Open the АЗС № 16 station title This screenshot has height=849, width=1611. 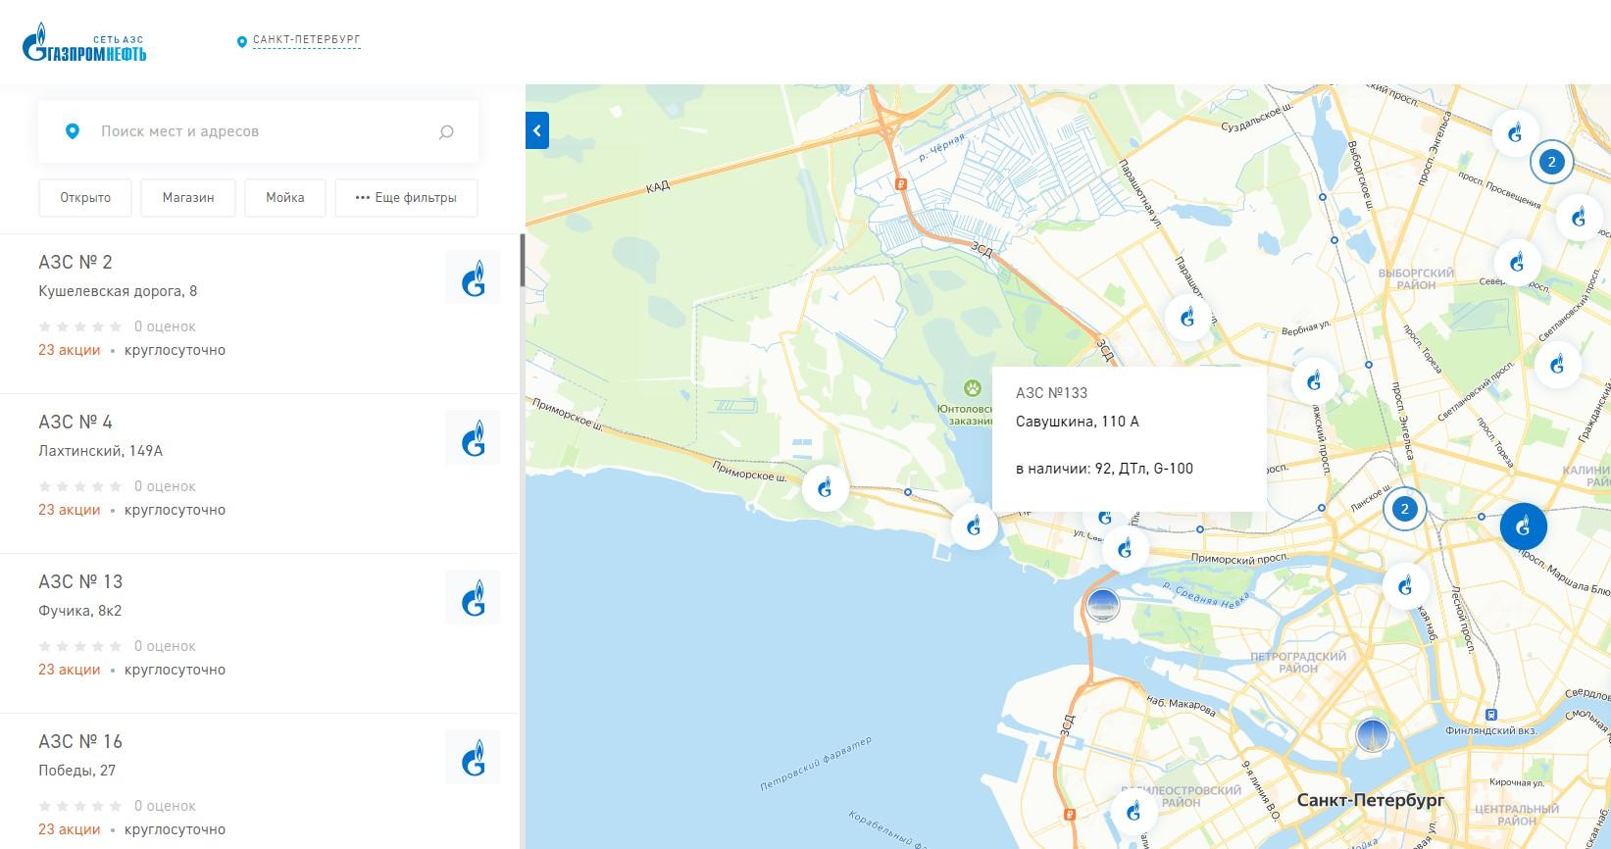[80, 741]
